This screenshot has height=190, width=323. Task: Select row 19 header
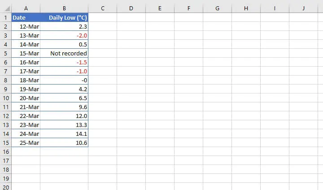point(6,178)
